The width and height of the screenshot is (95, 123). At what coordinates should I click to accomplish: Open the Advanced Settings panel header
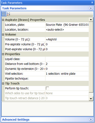[x=47, y=120]
